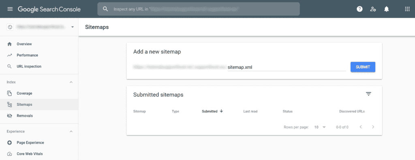Click the Coverage pages icon

tap(10, 93)
